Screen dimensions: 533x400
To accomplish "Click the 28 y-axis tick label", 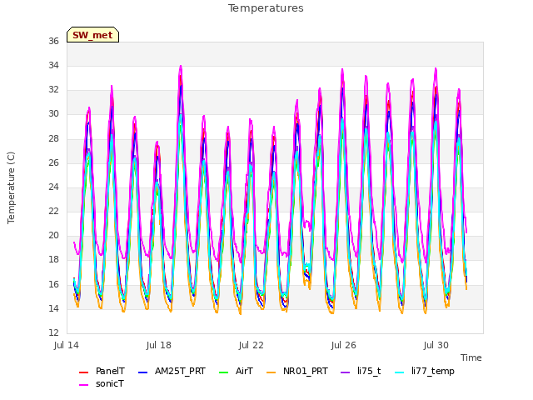I will coord(53,138).
